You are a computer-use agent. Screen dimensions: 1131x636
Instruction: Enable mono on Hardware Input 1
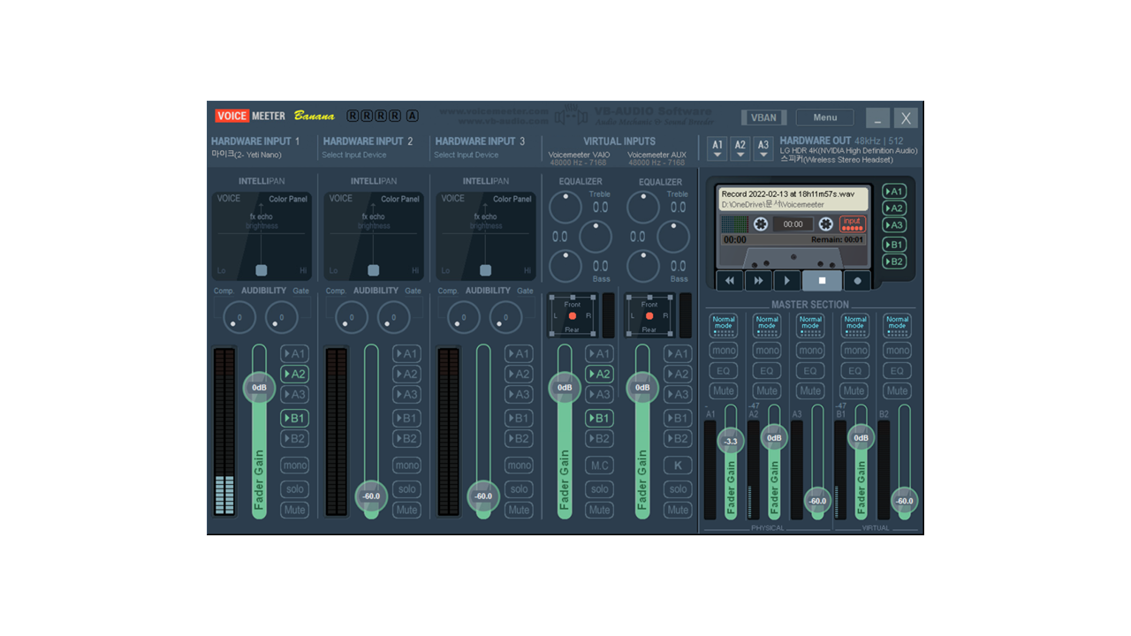click(295, 466)
